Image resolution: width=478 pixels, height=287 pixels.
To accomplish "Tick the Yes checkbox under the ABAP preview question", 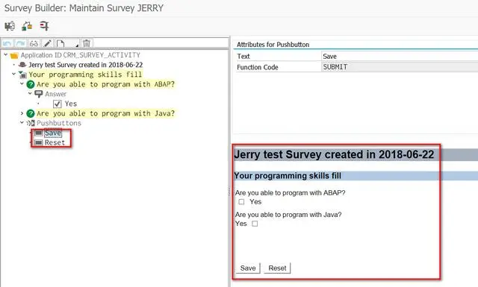I will click(241, 202).
